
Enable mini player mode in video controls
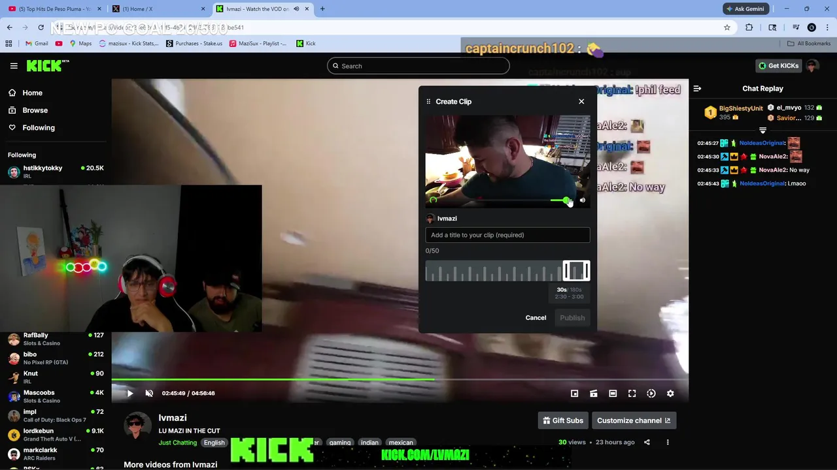point(574,394)
